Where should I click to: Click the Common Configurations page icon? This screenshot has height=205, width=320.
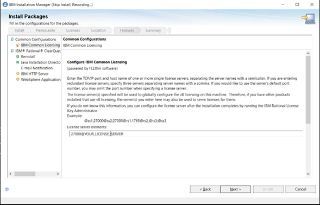point(12,39)
